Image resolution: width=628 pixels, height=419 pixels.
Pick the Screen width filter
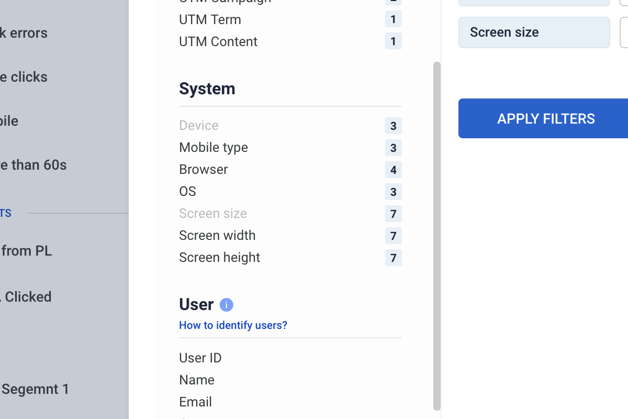[x=217, y=236]
